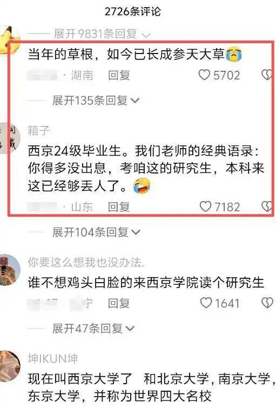The image size is (276, 408).
Task: Like the 西京24级毕业生 comment with 7182 likes
Action: [x=205, y=206]
